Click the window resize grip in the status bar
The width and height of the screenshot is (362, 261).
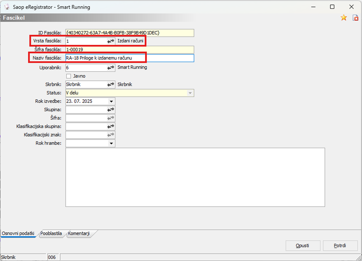(x=359, y=258)
